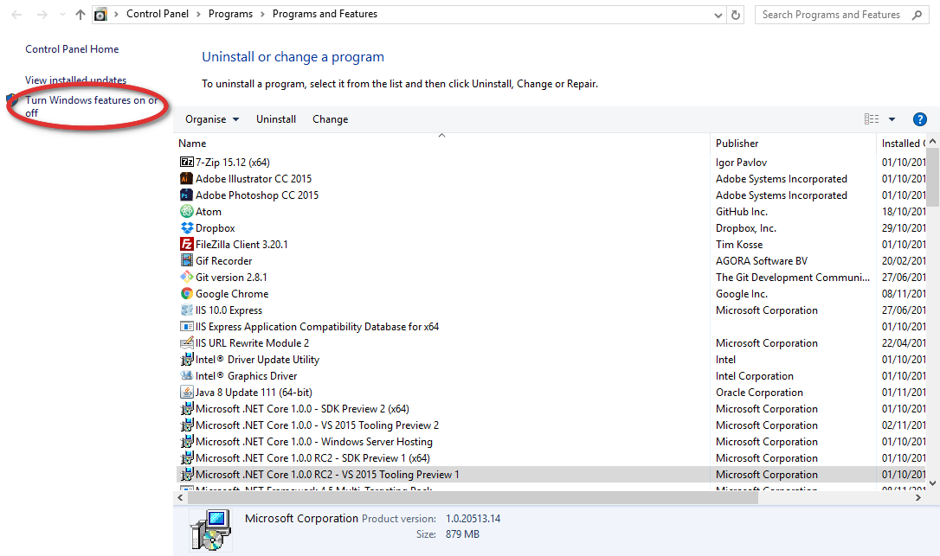This screenshot has height=556, width=940.
Task: Navigate to Control Panel breadcrumb
Action: coord(157,14)
